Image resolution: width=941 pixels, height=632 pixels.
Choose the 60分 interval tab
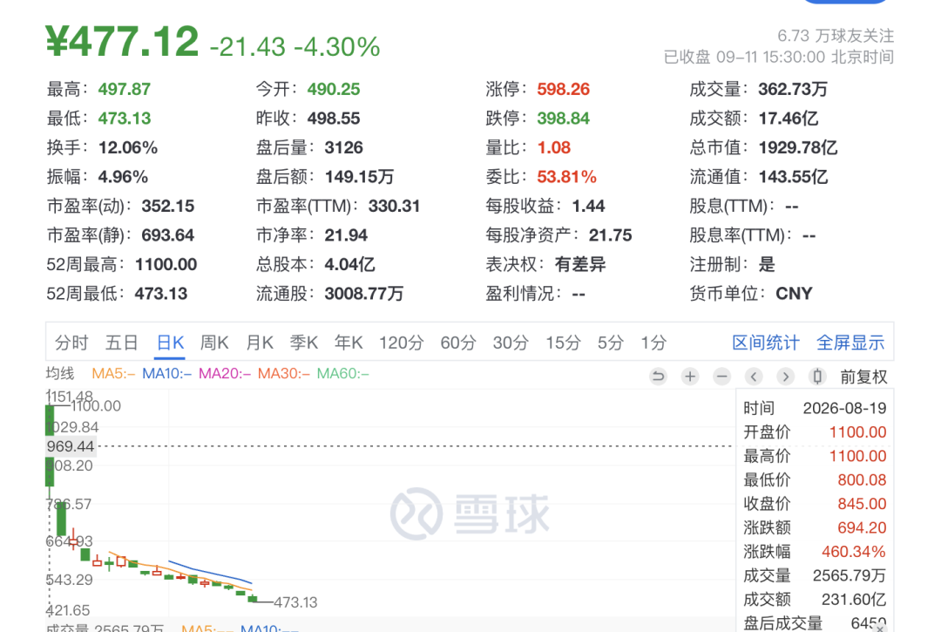[458, 343]
